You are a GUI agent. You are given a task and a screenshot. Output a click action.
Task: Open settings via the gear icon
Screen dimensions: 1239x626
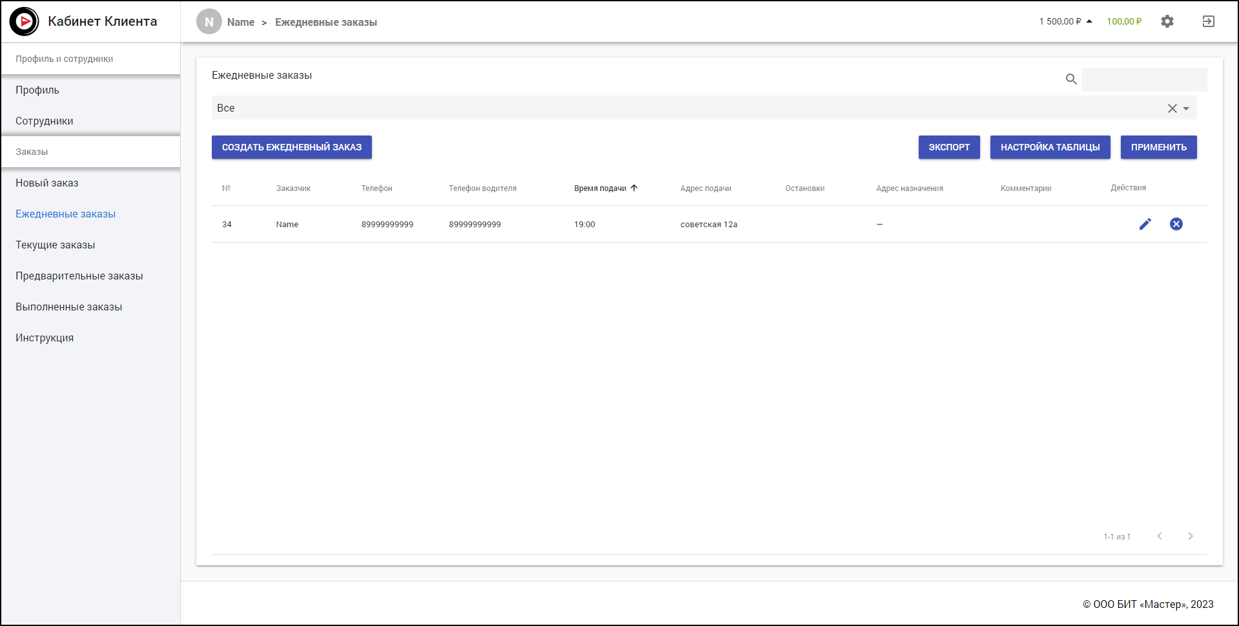coord(1167,21)
